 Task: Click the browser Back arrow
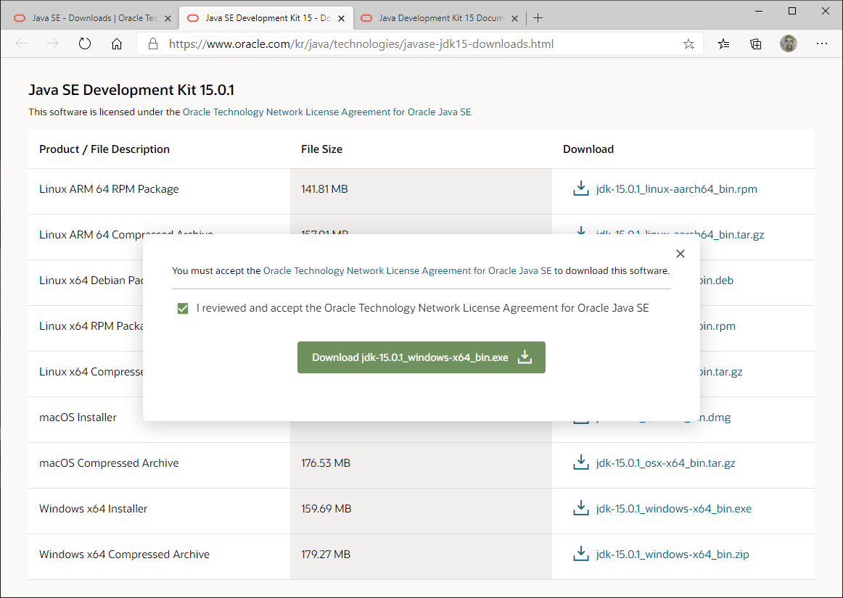(22, 44)
